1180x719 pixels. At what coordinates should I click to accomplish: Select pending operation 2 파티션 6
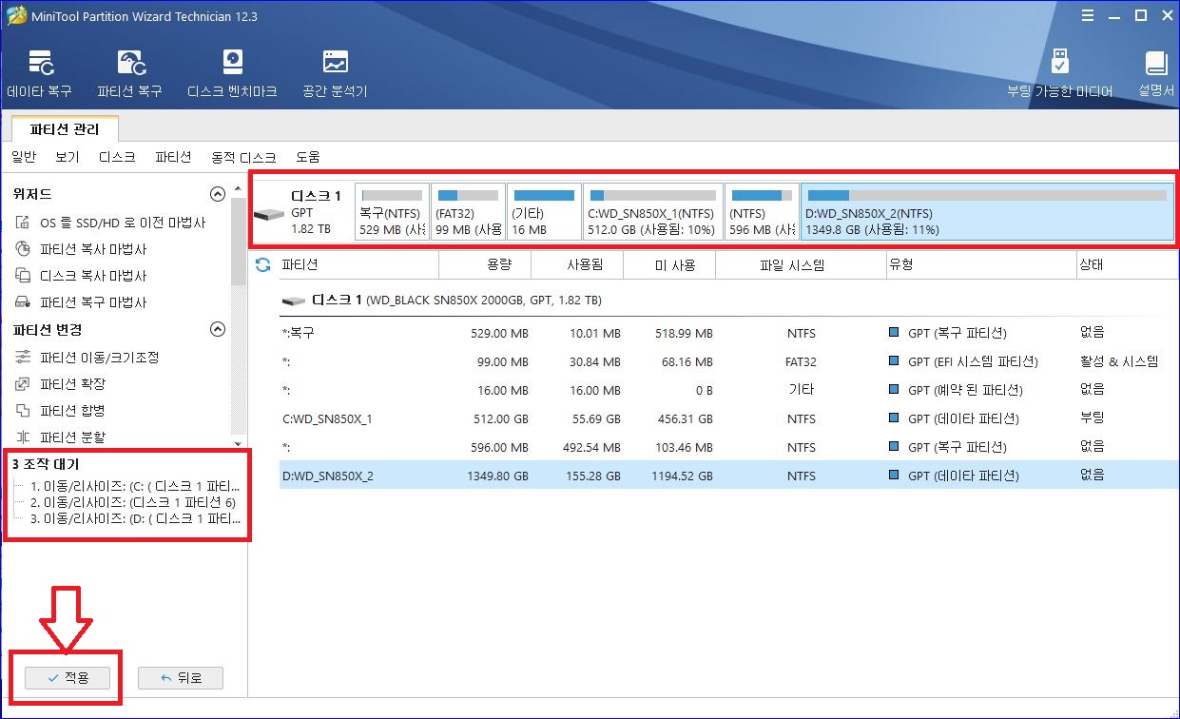click(133, 502)
